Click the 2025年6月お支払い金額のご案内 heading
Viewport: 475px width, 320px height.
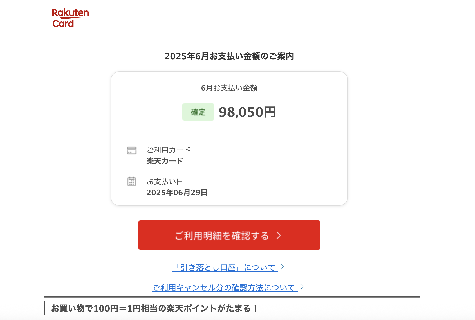(229, 56)
